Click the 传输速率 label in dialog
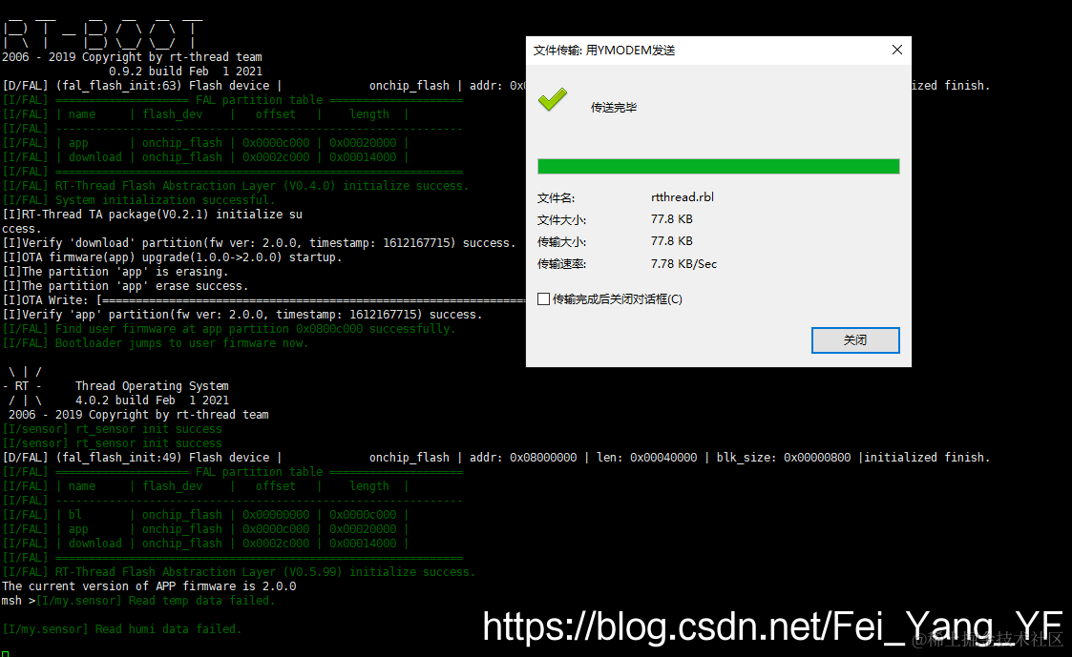Screen dimensions: 1072x657 pos(561,263)
